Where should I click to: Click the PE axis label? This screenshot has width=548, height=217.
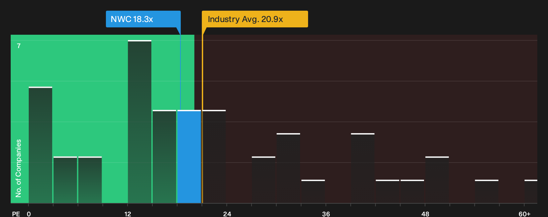pos(16,214)
